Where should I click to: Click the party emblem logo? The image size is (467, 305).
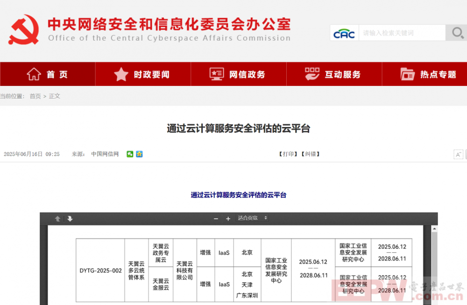click(x=23, y=30)
